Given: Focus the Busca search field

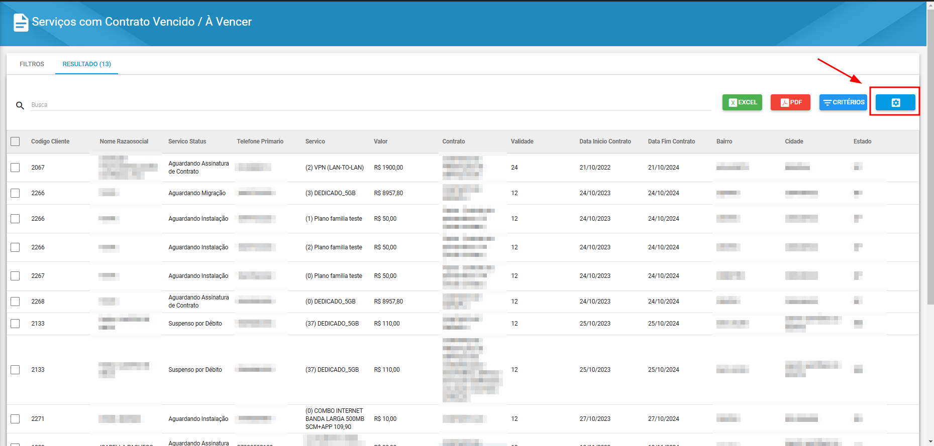Looking at the screenshot, I should [371, 105].
